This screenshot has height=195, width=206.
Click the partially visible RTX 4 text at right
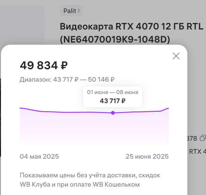click(198, 152)
